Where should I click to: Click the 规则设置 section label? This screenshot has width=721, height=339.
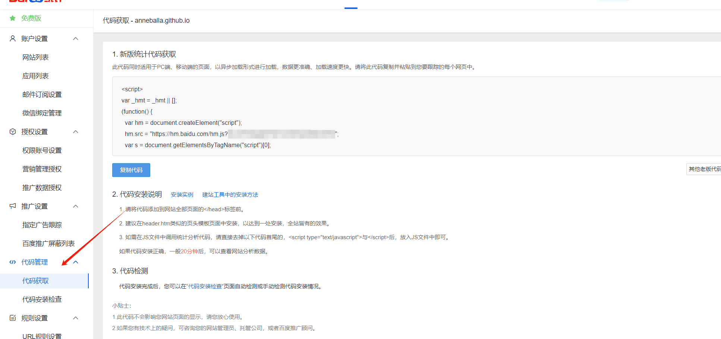(x=35, y=318)
